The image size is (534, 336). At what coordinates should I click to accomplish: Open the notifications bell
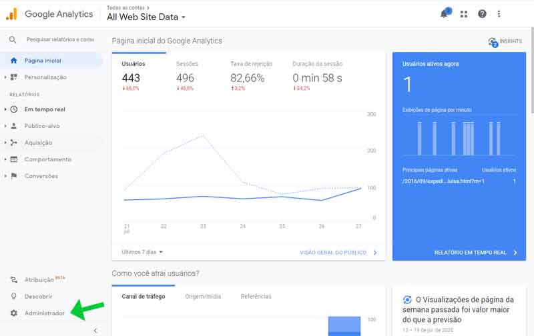coord(445,14)
